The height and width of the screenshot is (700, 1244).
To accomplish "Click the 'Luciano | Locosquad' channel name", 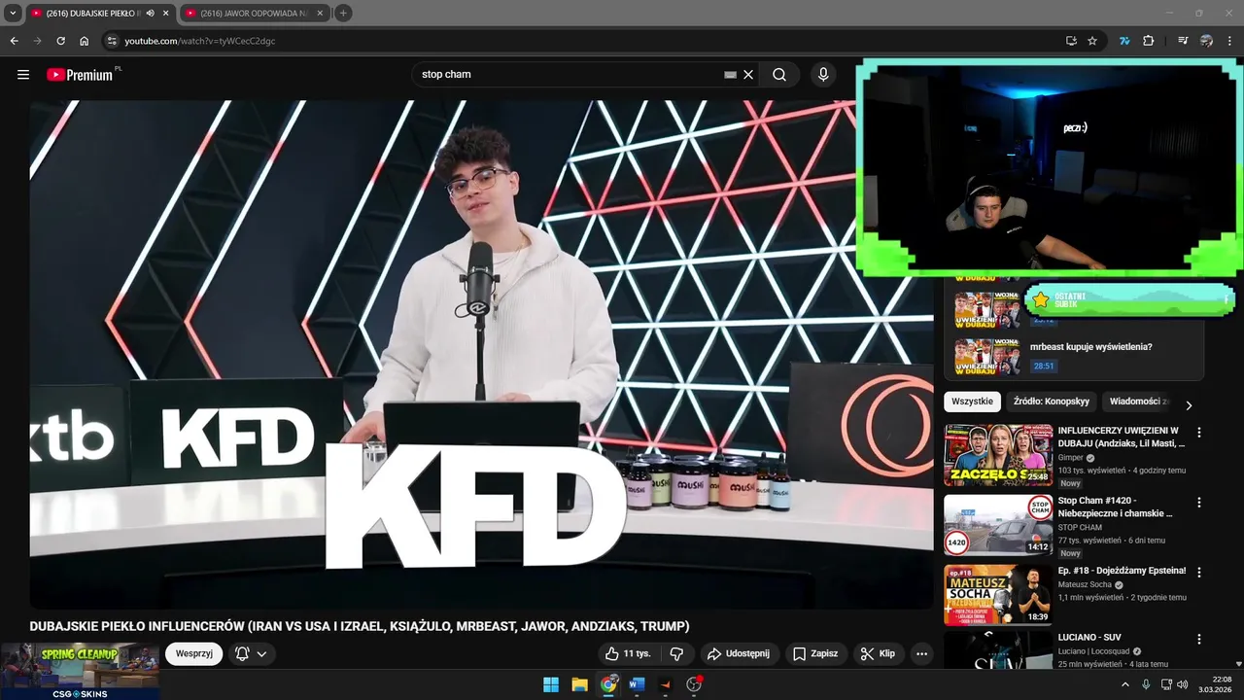I will [1093, 651].
